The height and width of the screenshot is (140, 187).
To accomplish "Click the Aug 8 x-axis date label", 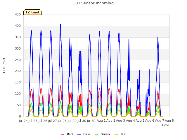I will point(169,121).
